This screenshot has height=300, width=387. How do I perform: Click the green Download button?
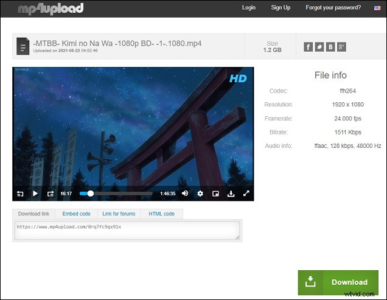pos(338,282)
